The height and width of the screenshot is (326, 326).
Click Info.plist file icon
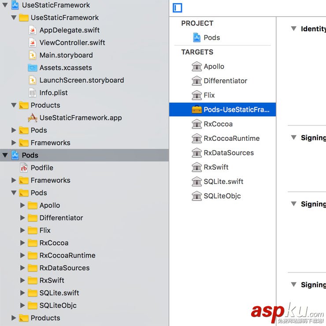pos(33,93)
